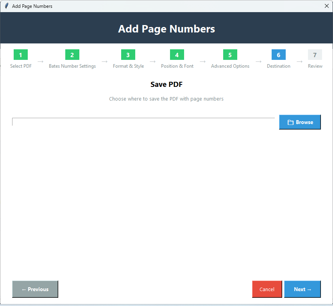This screenshot has width=333, height=306.
Task: Go back using the Previous button
Action: pos(35,289)
